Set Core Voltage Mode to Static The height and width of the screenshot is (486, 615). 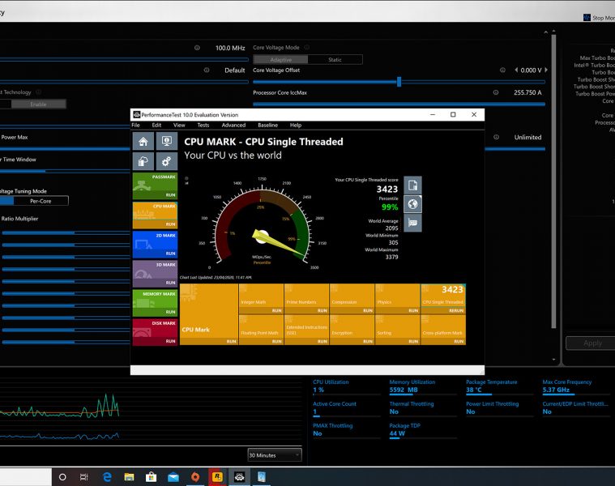point(335,60)
